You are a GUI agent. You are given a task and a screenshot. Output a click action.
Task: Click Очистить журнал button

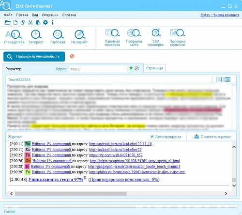212,137
